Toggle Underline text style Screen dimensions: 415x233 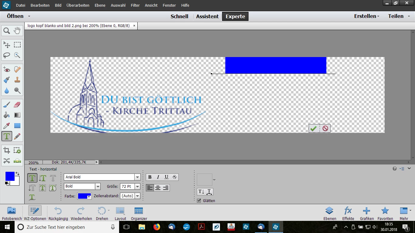[x=166, y=177]
